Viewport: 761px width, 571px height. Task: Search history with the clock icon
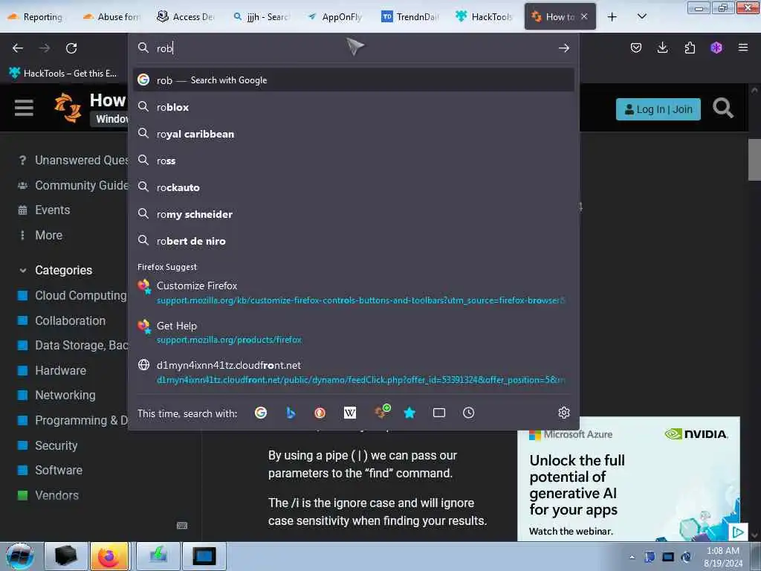pos(468,413)
